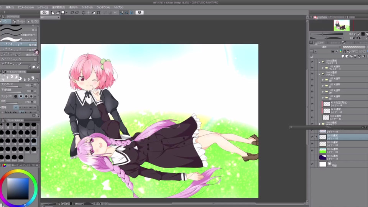Hide レイヤー 42 via eye icon
368x207 pixels.
coord(312,118)
